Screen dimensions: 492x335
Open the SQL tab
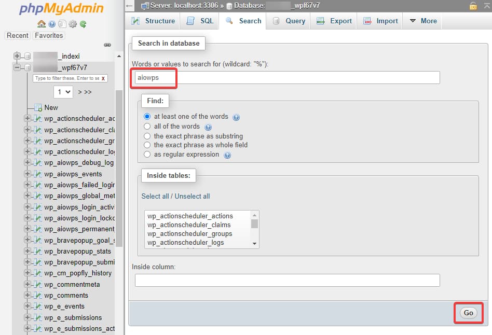200,21
